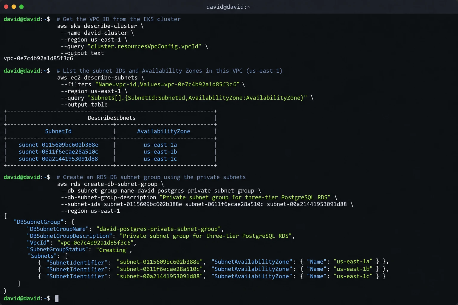
Task: Click the Subnets[] query string
Action: coord(197,98)
